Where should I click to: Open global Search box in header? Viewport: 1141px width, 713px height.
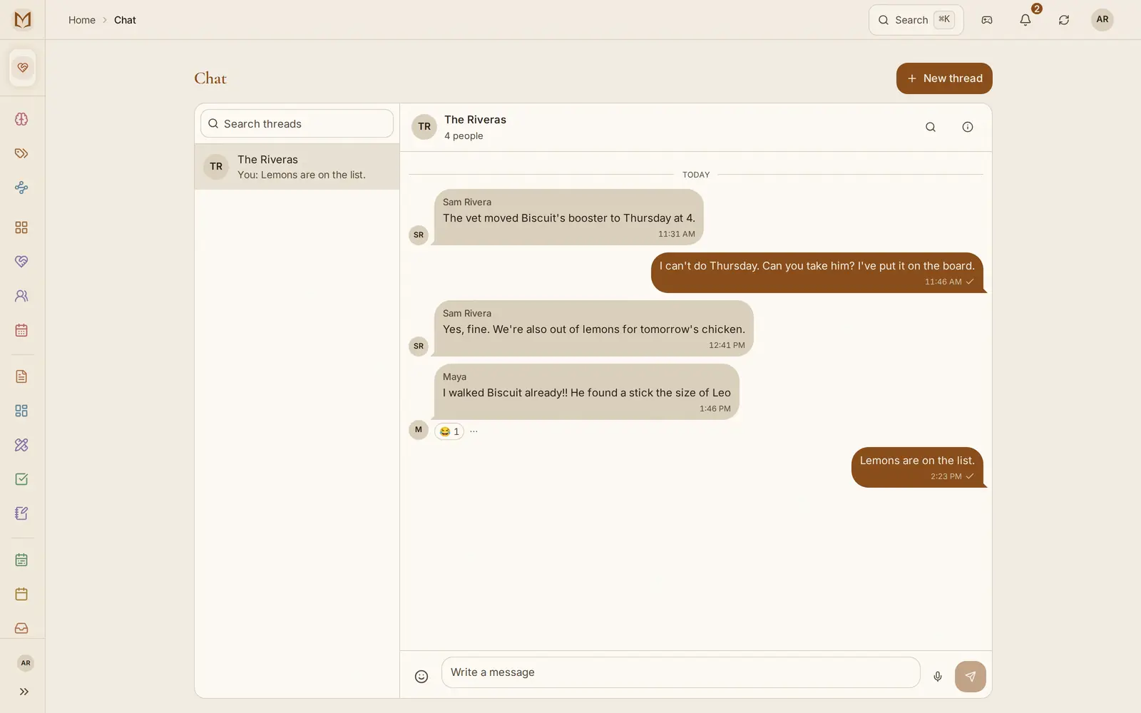(x=916, y=20)
